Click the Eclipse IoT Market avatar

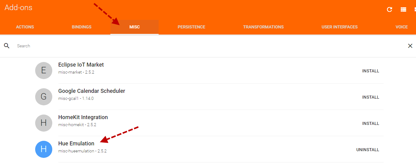click(44, 71)
